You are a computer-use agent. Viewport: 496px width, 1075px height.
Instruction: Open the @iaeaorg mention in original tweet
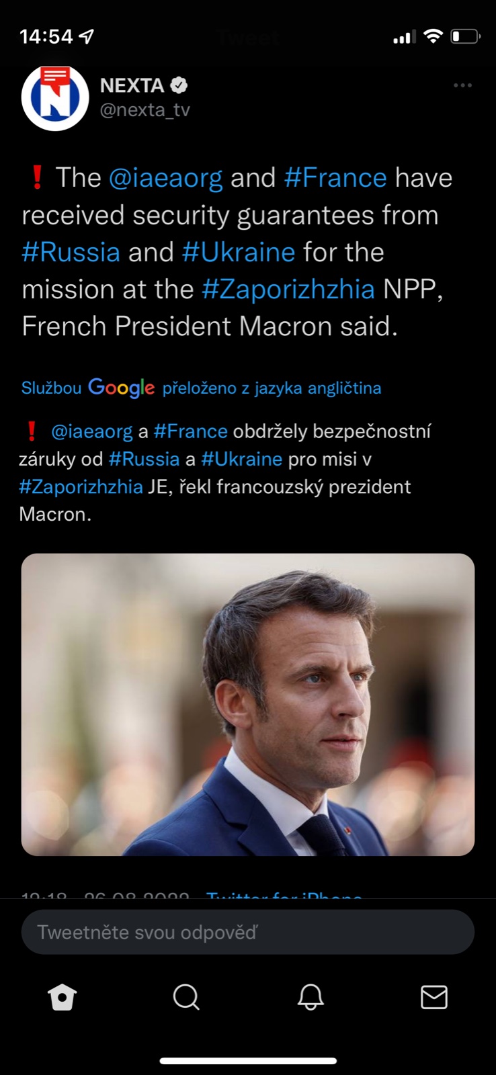(x=165, y=178)
